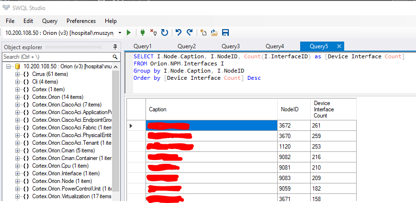Image resolution: width=416 pixels, height=203 pixels.
Task: Collapse the 10.200.108.50 Orion server node
Action: (x=8, y=66)
